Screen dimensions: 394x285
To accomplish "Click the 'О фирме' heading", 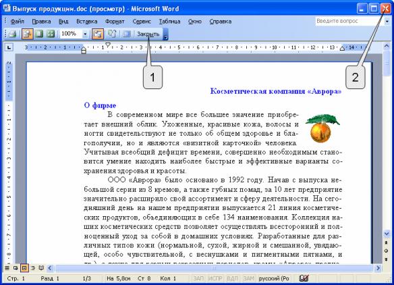I will pyautogui.click(x=100, y=105).
